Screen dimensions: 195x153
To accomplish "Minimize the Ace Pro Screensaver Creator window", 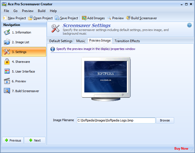I will (182, 4).
